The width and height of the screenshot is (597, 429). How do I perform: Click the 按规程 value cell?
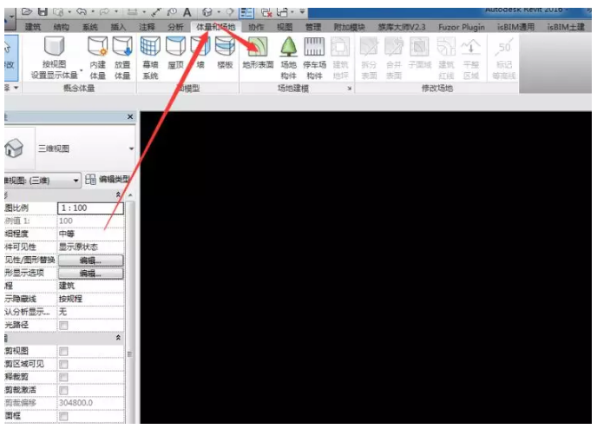(90, 299)
